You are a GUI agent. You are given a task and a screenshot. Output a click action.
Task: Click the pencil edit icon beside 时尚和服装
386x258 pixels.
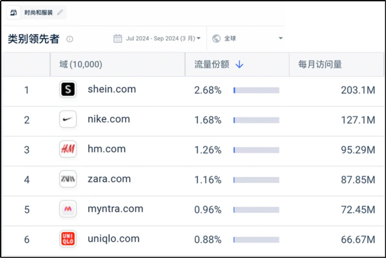click(60, 12)
